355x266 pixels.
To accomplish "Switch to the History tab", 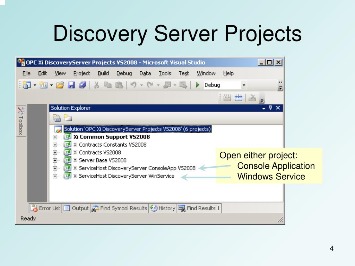I will click(x=163, y=208).
